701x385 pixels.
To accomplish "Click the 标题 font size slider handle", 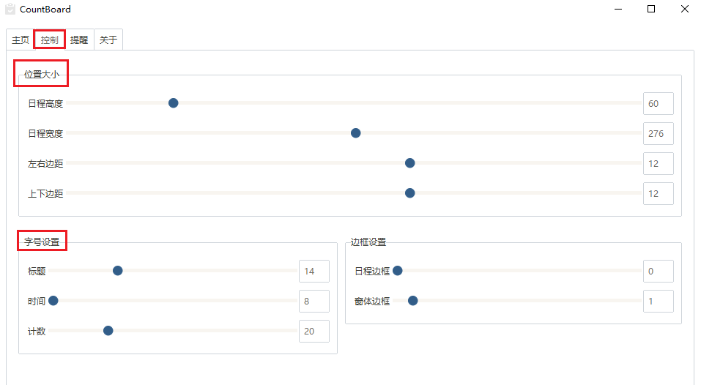I will (x=118, y=271).
